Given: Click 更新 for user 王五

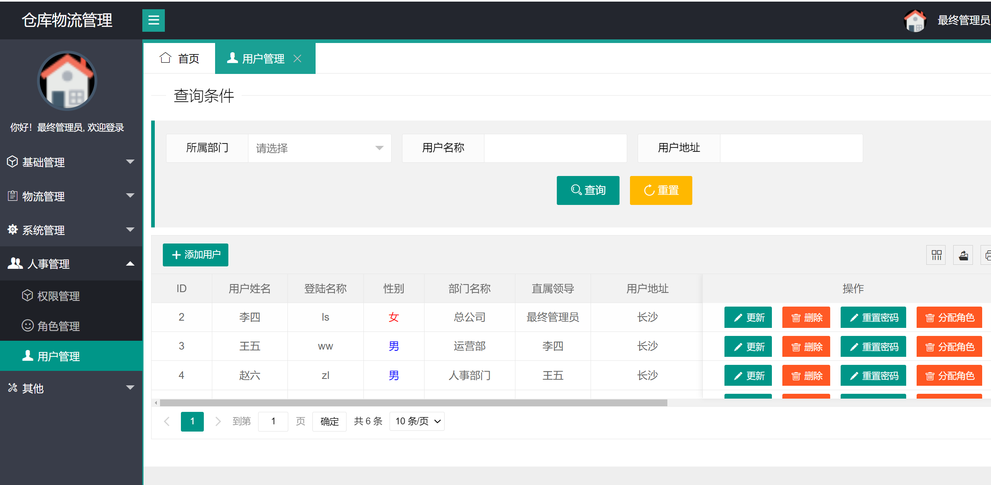Looking at the screenshot, I should (x=748, y=346).
